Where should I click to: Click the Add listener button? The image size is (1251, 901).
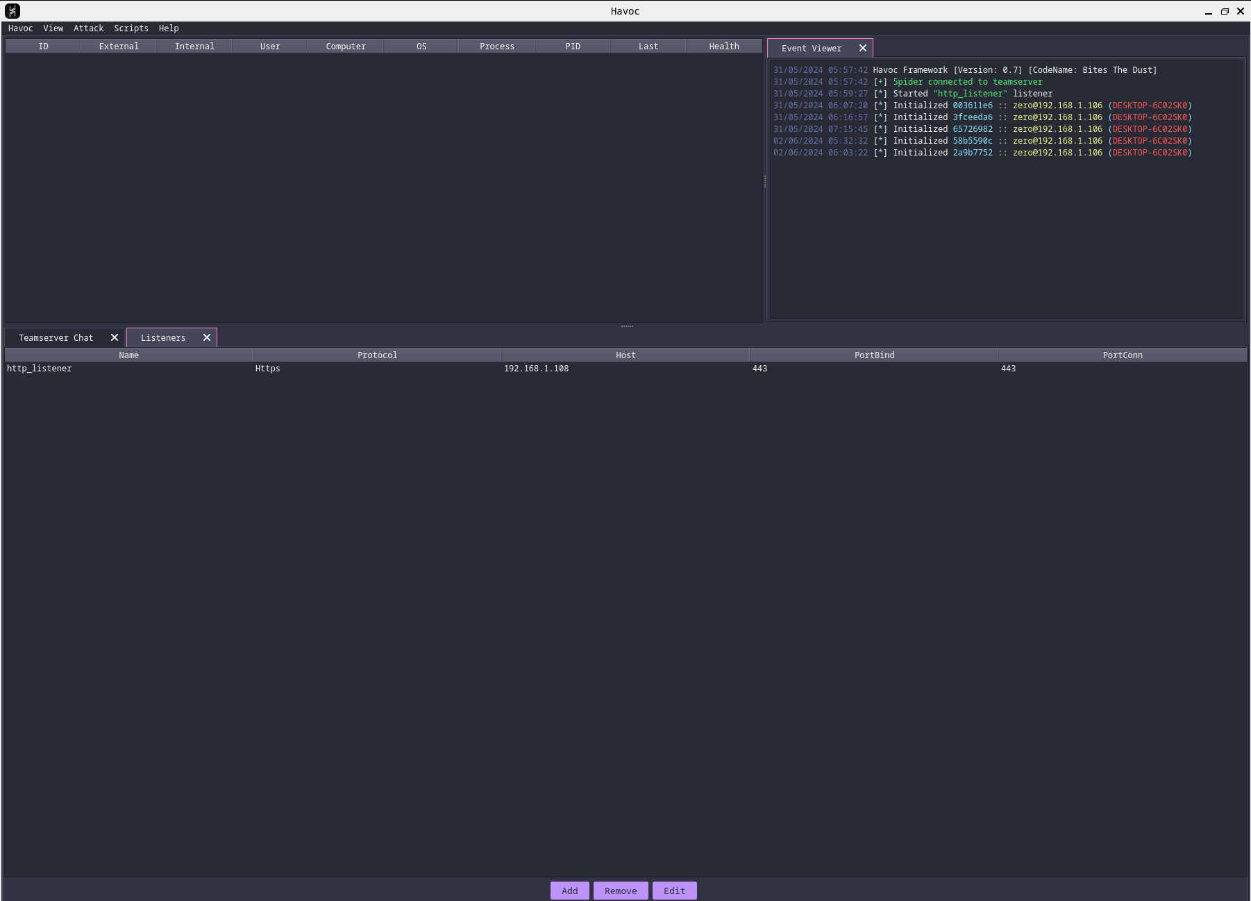570,891
